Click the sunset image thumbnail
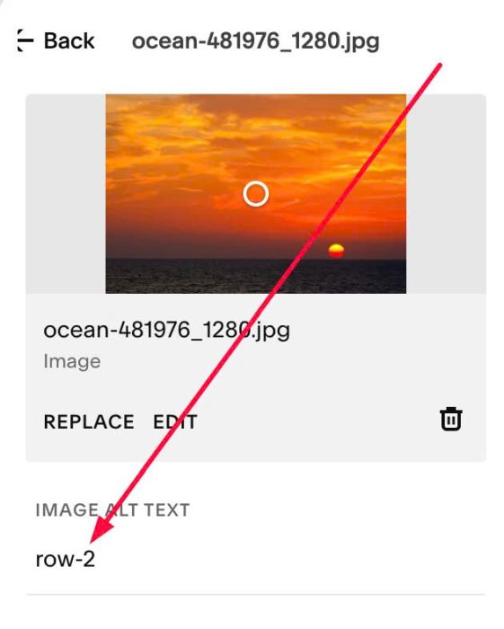This screenshot has height=629, width=504. point(256,194)
